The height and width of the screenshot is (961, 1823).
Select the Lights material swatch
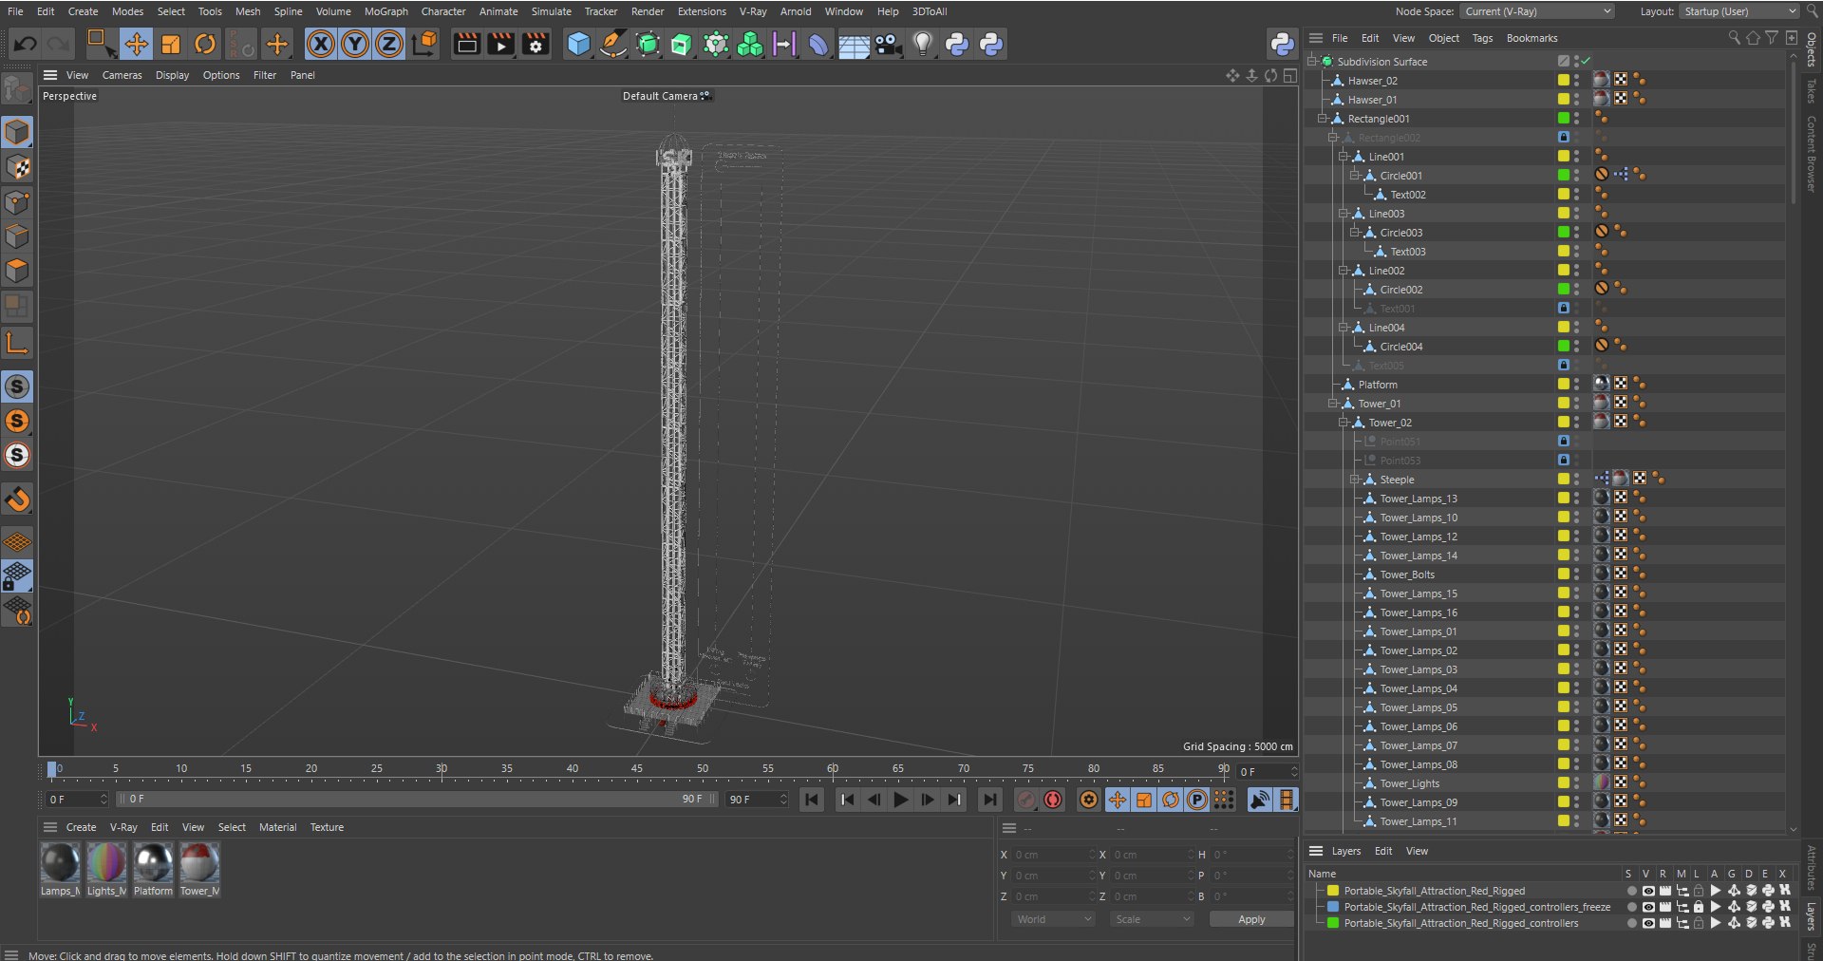point(106,869)
